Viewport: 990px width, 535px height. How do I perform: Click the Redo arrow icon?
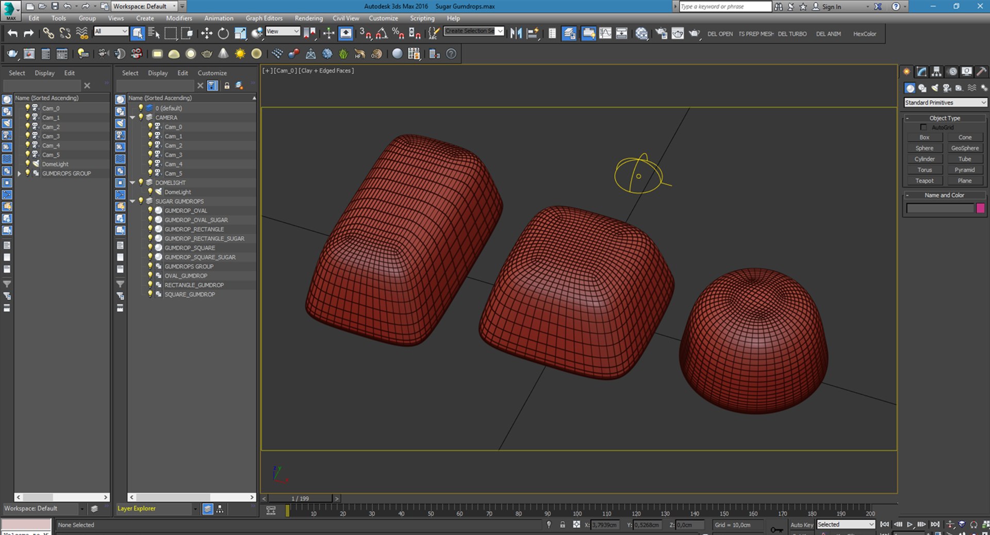tap(29, 34)
